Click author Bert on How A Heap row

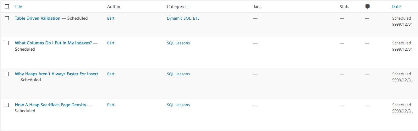coord(111,105)
